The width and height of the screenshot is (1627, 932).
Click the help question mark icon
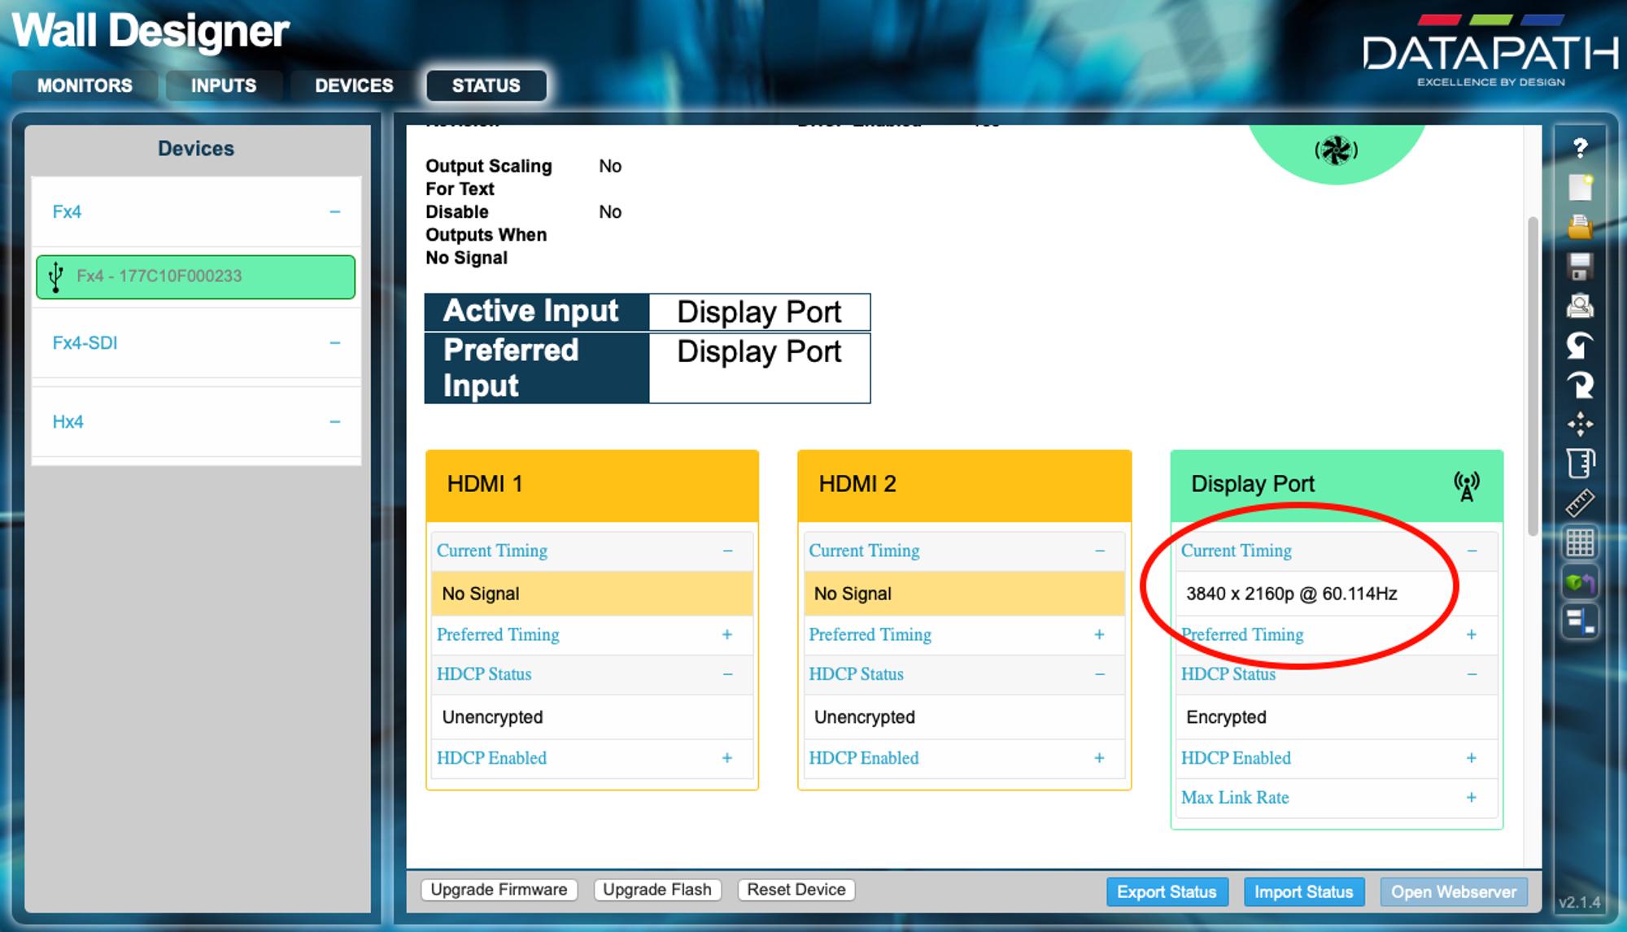pyautogui.click(x=1580, y=148)
